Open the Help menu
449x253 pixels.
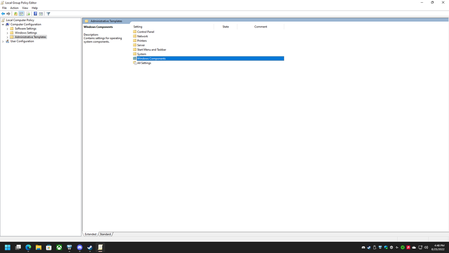click(x=35, y=8)
